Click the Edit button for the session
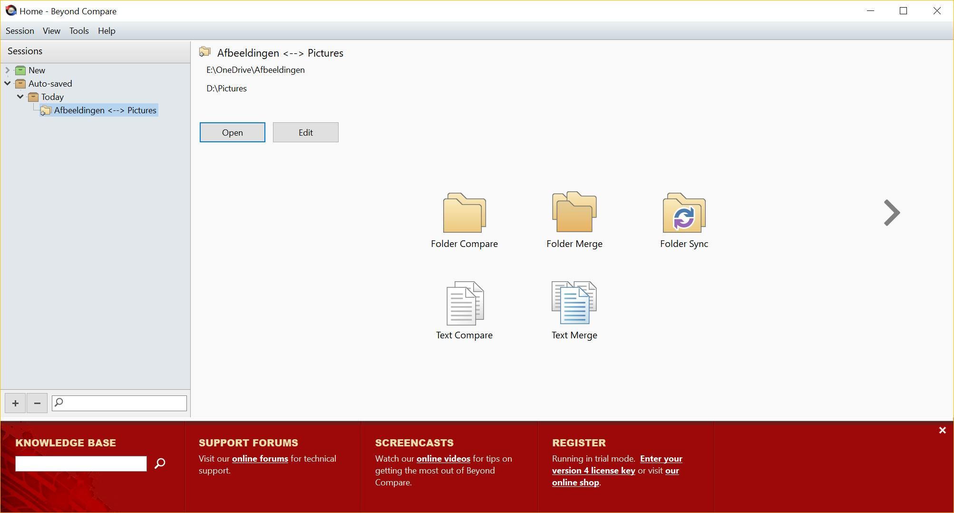Viewport: 954px width, 513px height. click(306, 132)
